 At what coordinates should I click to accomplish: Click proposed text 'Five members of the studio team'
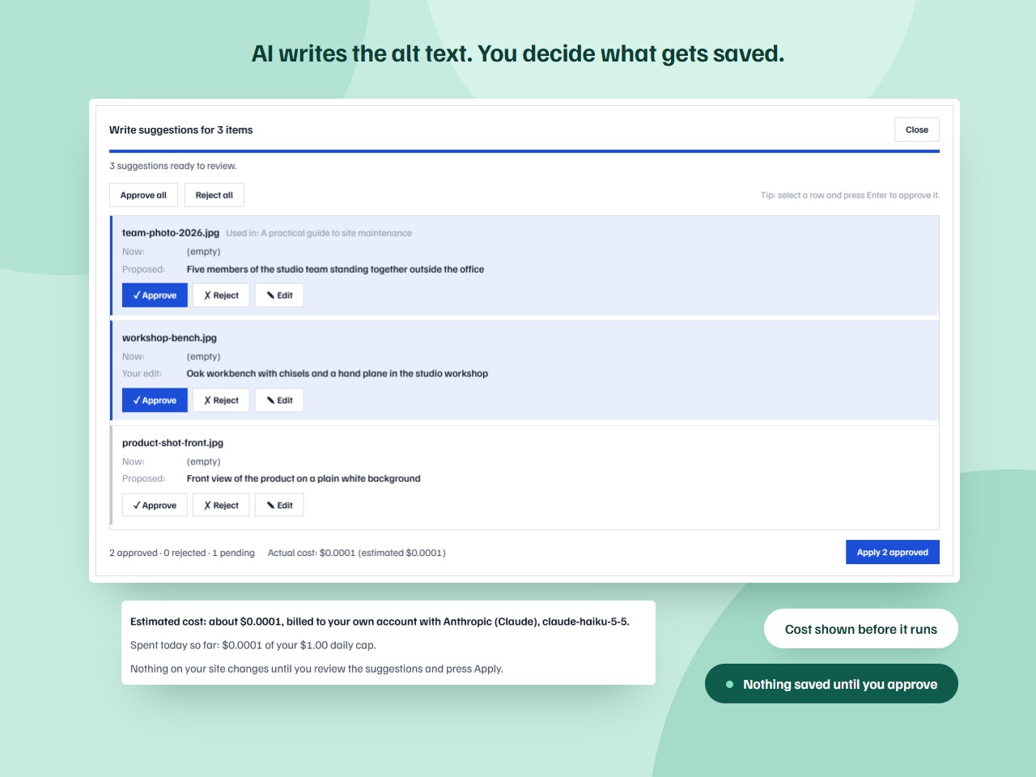click(x=335, y=270)
